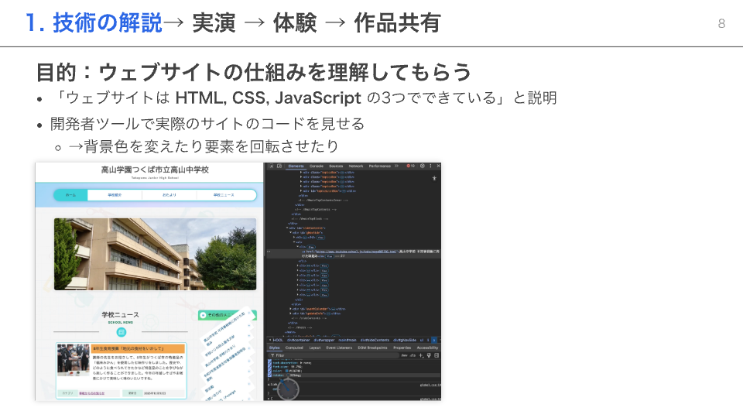This screenshot has width=743, height=418.
Task: Select div#container in the breadcrumb
Action: (299, 340)
